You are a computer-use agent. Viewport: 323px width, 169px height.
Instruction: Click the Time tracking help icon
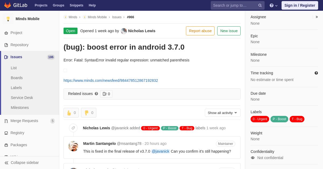click(x=316, y=73)
